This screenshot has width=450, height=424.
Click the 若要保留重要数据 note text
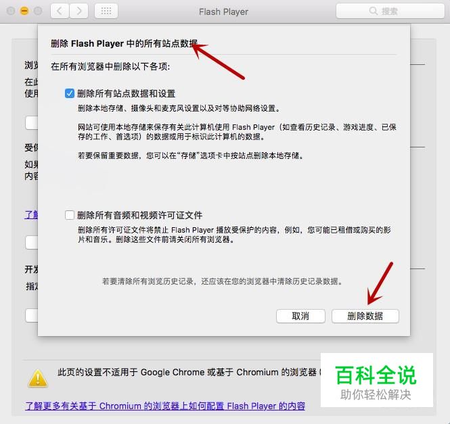tap(191, 156)
